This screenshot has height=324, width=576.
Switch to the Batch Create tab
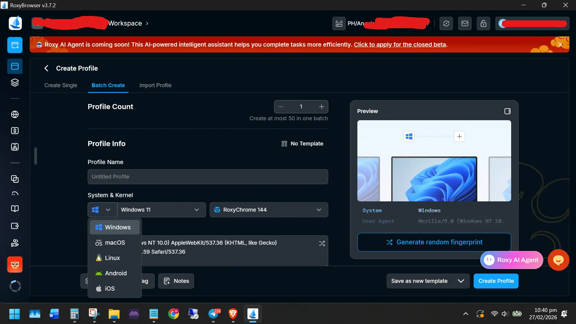point(108,85)
